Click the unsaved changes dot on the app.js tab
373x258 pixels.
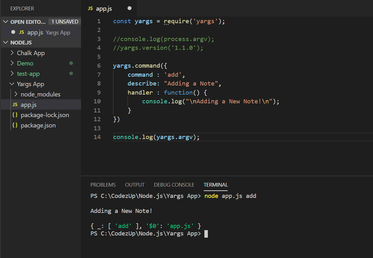point(129,8)
